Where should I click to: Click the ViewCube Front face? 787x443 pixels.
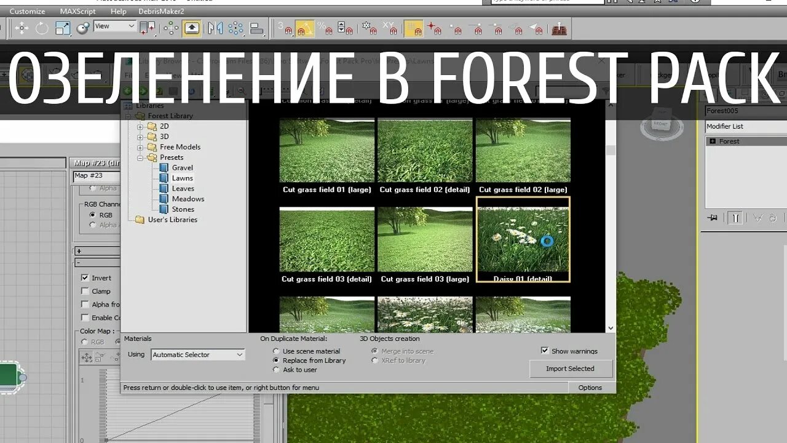click(662, 123)
